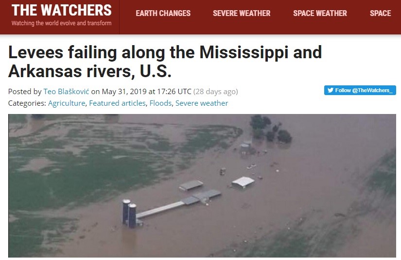
Task: Open the Space menu item
Action: 380,13
